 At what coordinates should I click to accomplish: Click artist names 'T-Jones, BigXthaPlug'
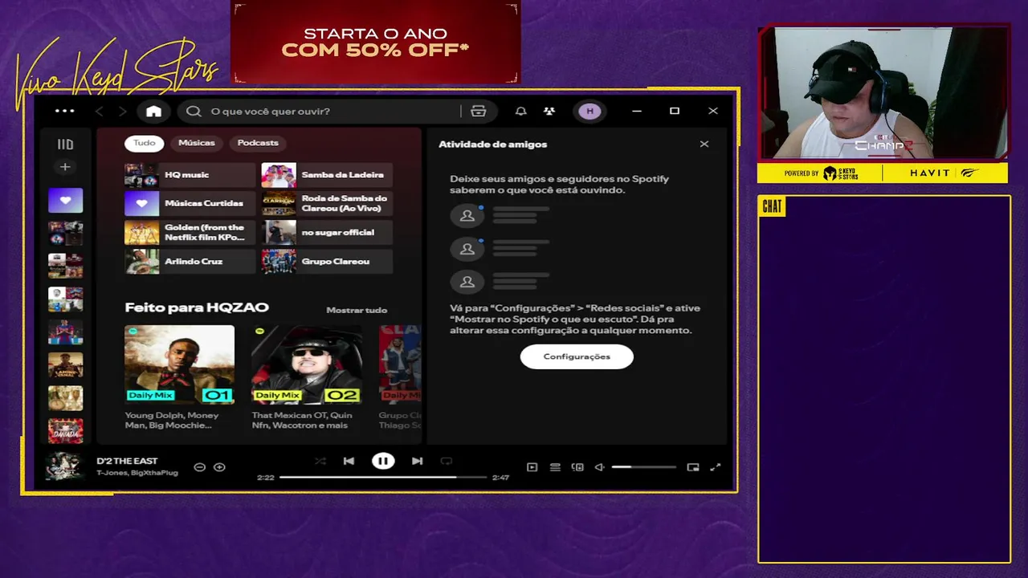click(137, 473)
